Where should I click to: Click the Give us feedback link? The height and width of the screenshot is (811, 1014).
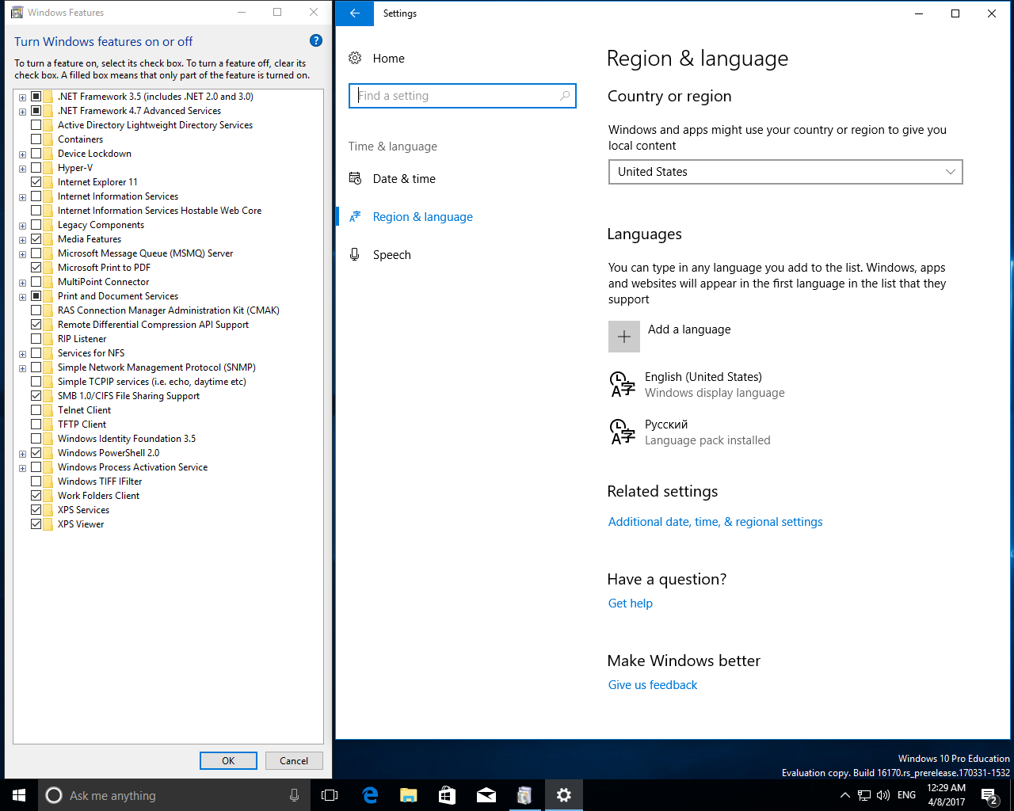click(x=653, y=685)
